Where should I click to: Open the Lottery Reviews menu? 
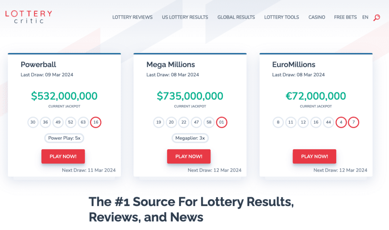tap(132, 17)
